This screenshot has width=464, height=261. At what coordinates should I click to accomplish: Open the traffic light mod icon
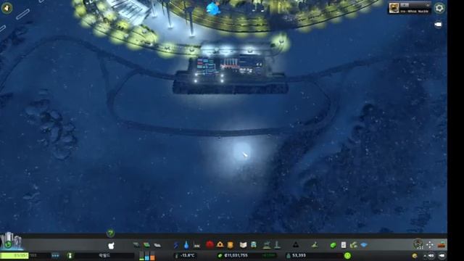point(418,244)
